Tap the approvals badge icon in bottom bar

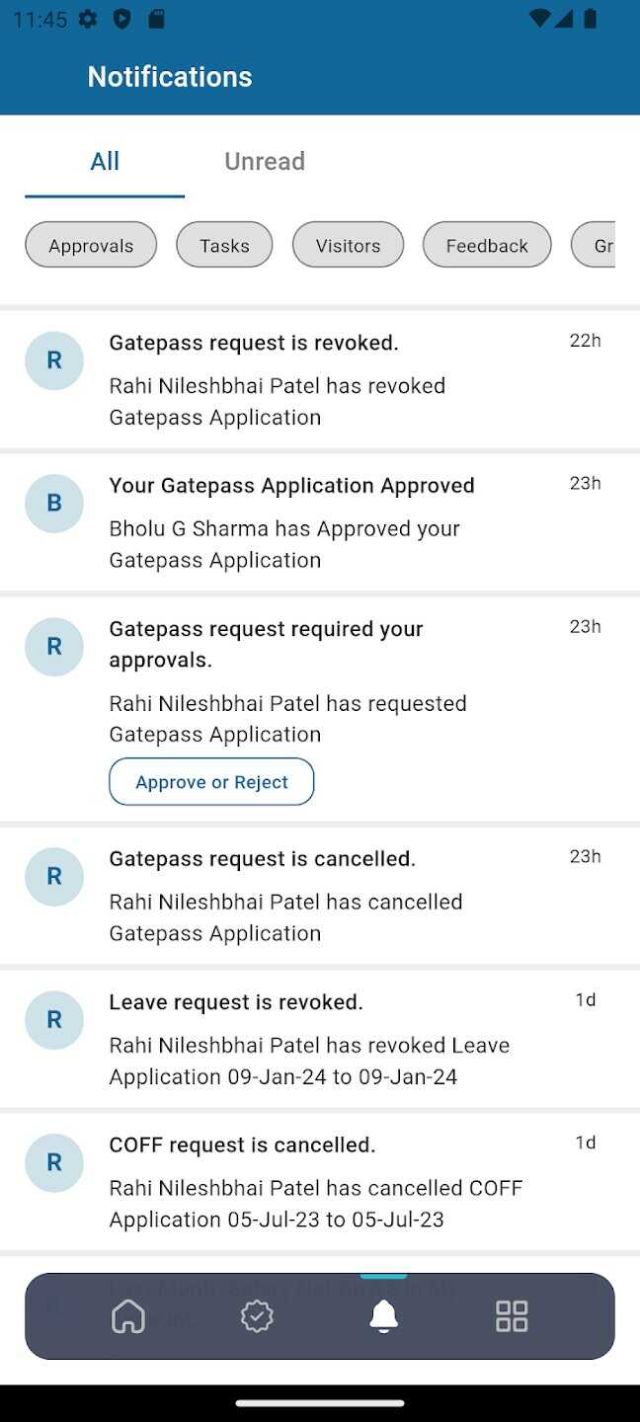coord(257,1315)
